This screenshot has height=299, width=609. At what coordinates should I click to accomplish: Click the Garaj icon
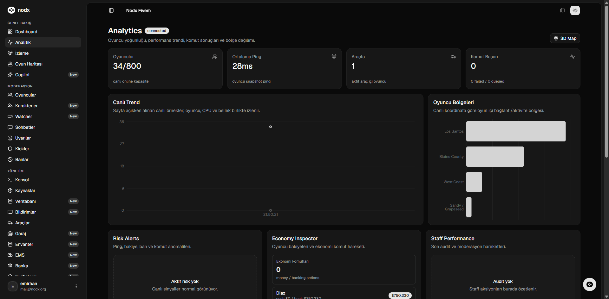point(10,234)
